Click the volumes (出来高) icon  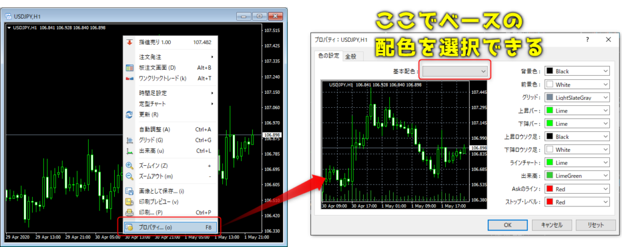point(130,151)
